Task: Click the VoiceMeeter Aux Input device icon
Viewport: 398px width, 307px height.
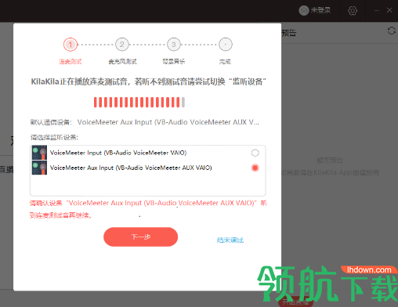Action: point(39,168)
